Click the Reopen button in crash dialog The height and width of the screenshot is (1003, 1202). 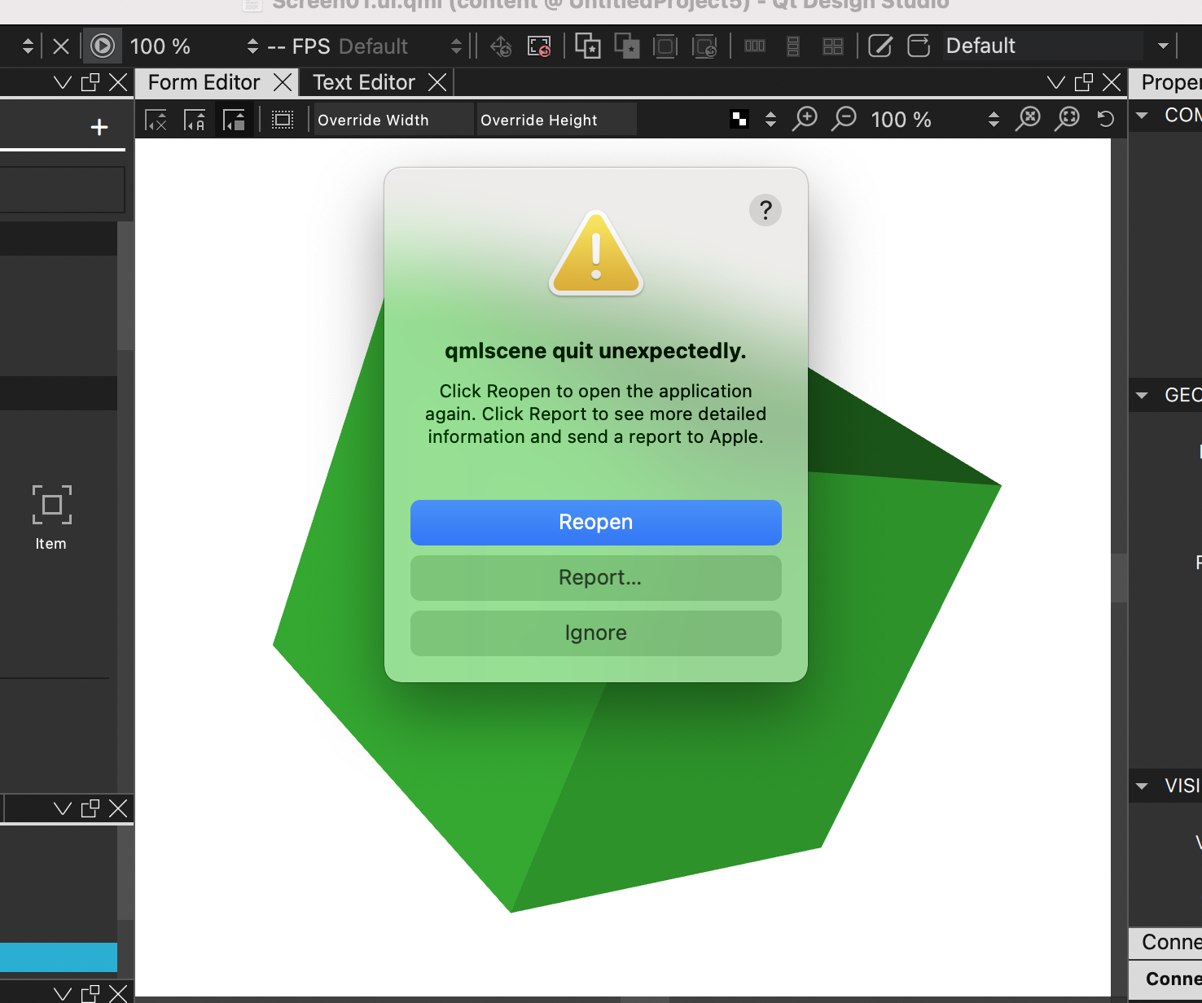coord(596,522)
